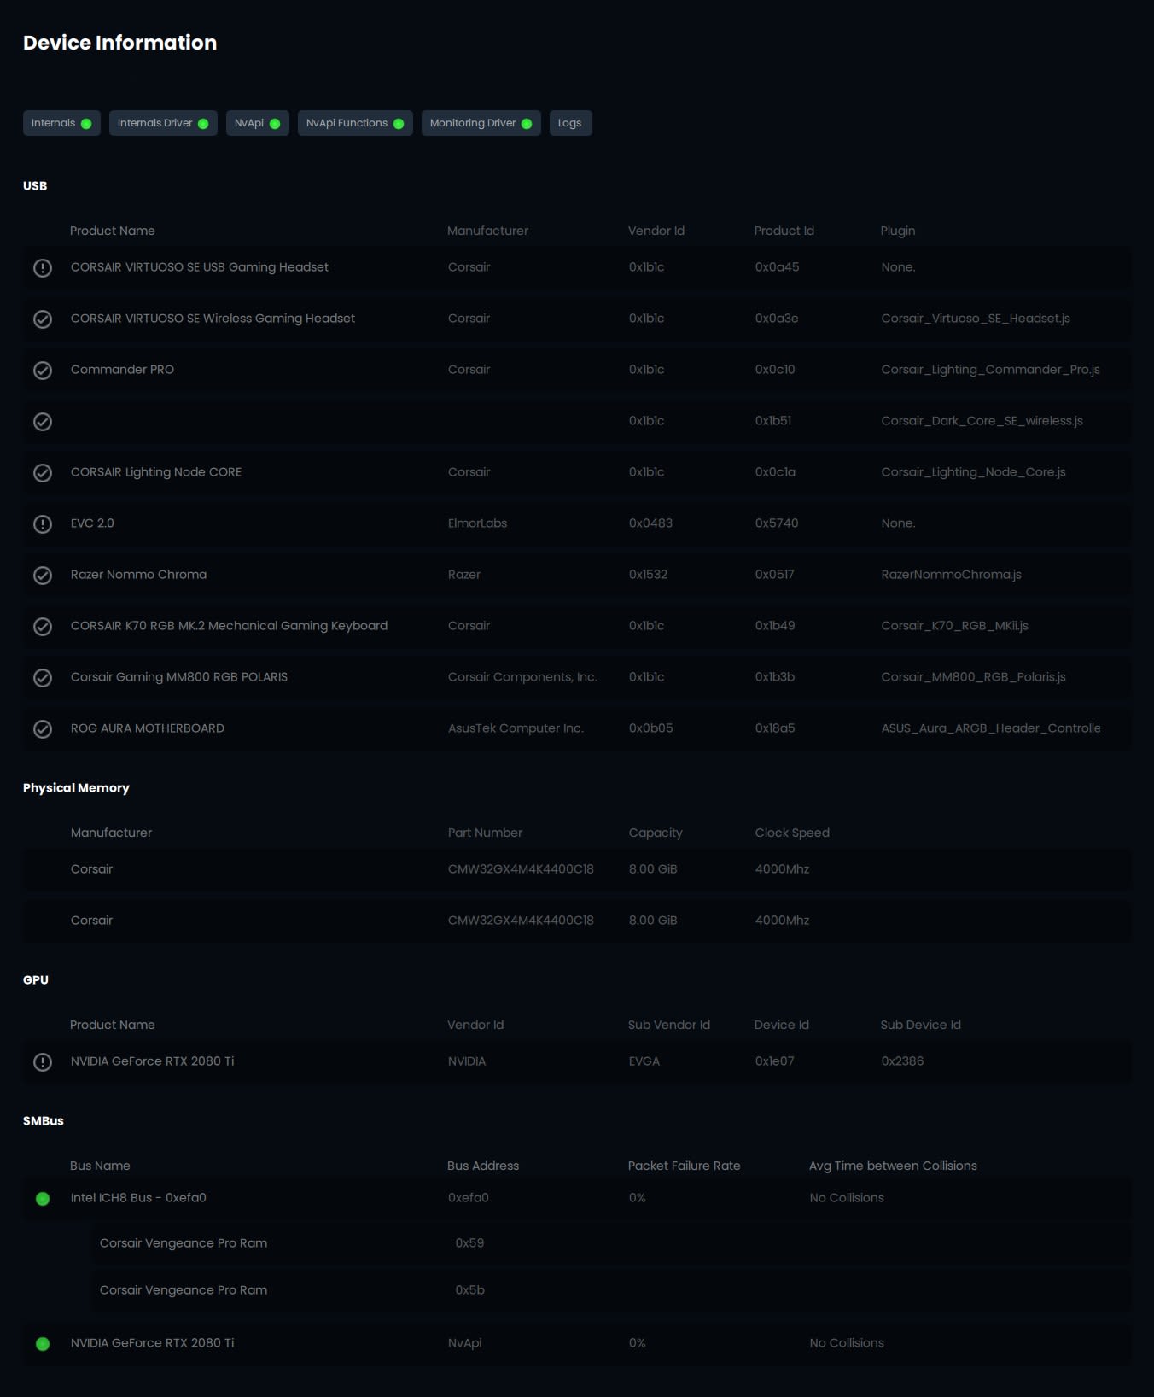The height and width of the screenshot is (1397, 1154).
Task: Click product ID 0x1b51
Action: click(773, 421)
